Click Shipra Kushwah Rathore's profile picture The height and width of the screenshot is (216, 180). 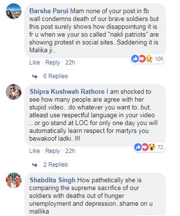pyautogui.click(x=14, y=92)
